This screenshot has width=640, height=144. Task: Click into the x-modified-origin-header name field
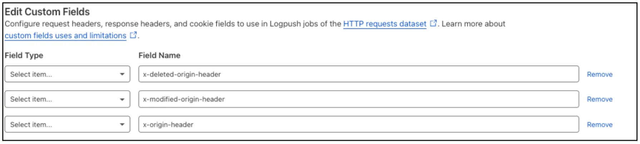tap(358, 99)
